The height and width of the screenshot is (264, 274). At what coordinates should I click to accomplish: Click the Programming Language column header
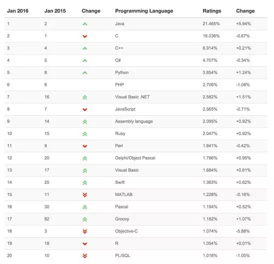click(144, 11)
